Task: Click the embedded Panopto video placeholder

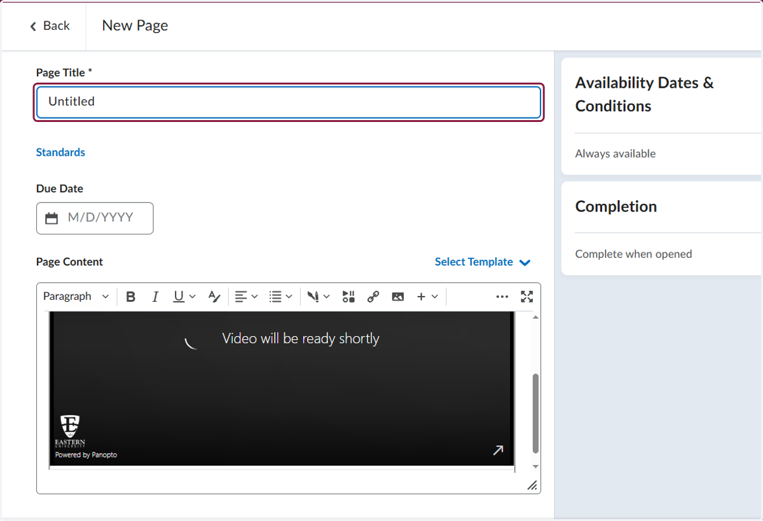Action: 282,389
